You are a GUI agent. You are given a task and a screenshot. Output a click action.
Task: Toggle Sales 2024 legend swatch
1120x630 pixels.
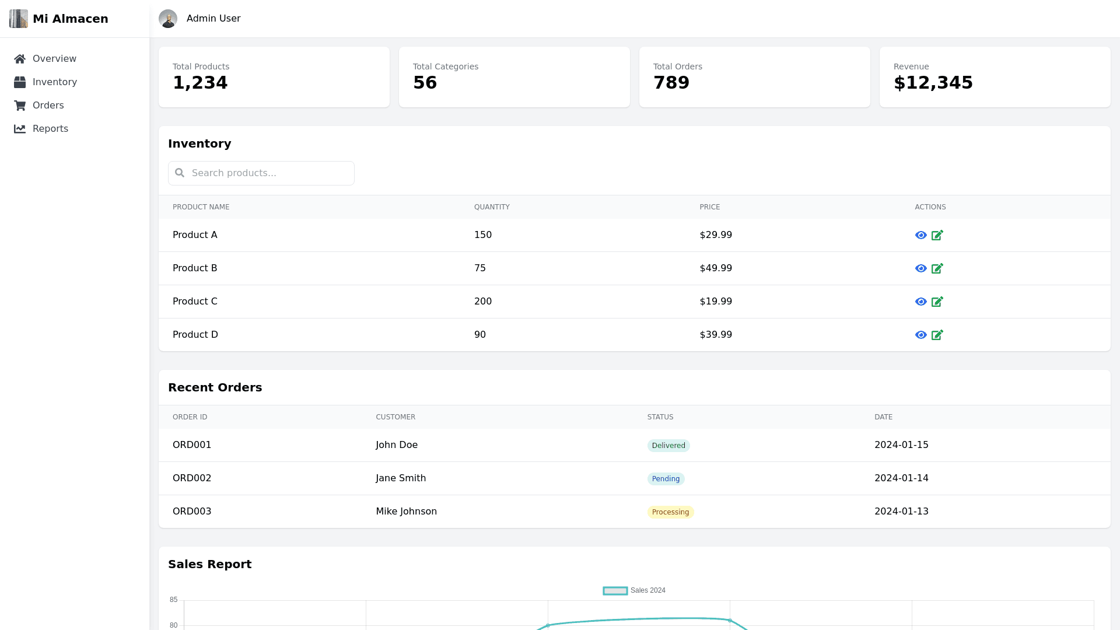(x=615, y=591)
